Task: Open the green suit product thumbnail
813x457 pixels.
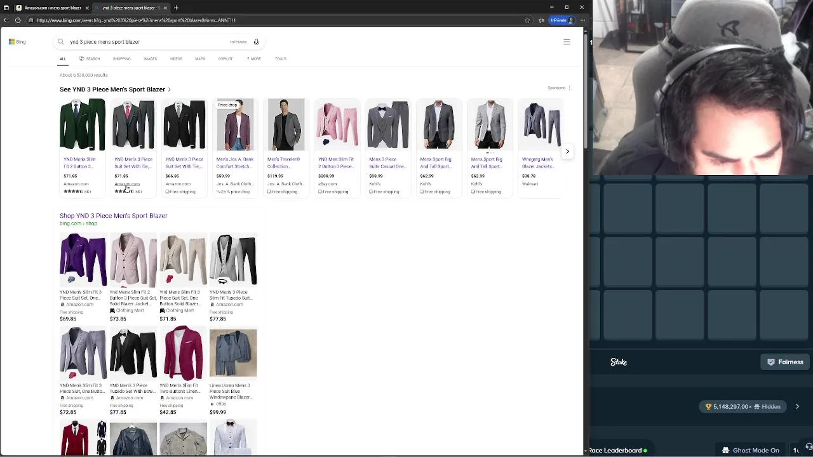Action: pyautogui.click(x=83, y=124)
